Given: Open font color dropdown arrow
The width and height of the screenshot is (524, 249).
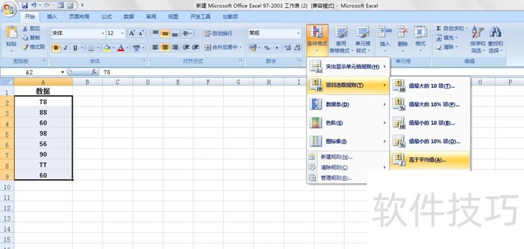Looking at the screenshot, I should coord(128,48).
